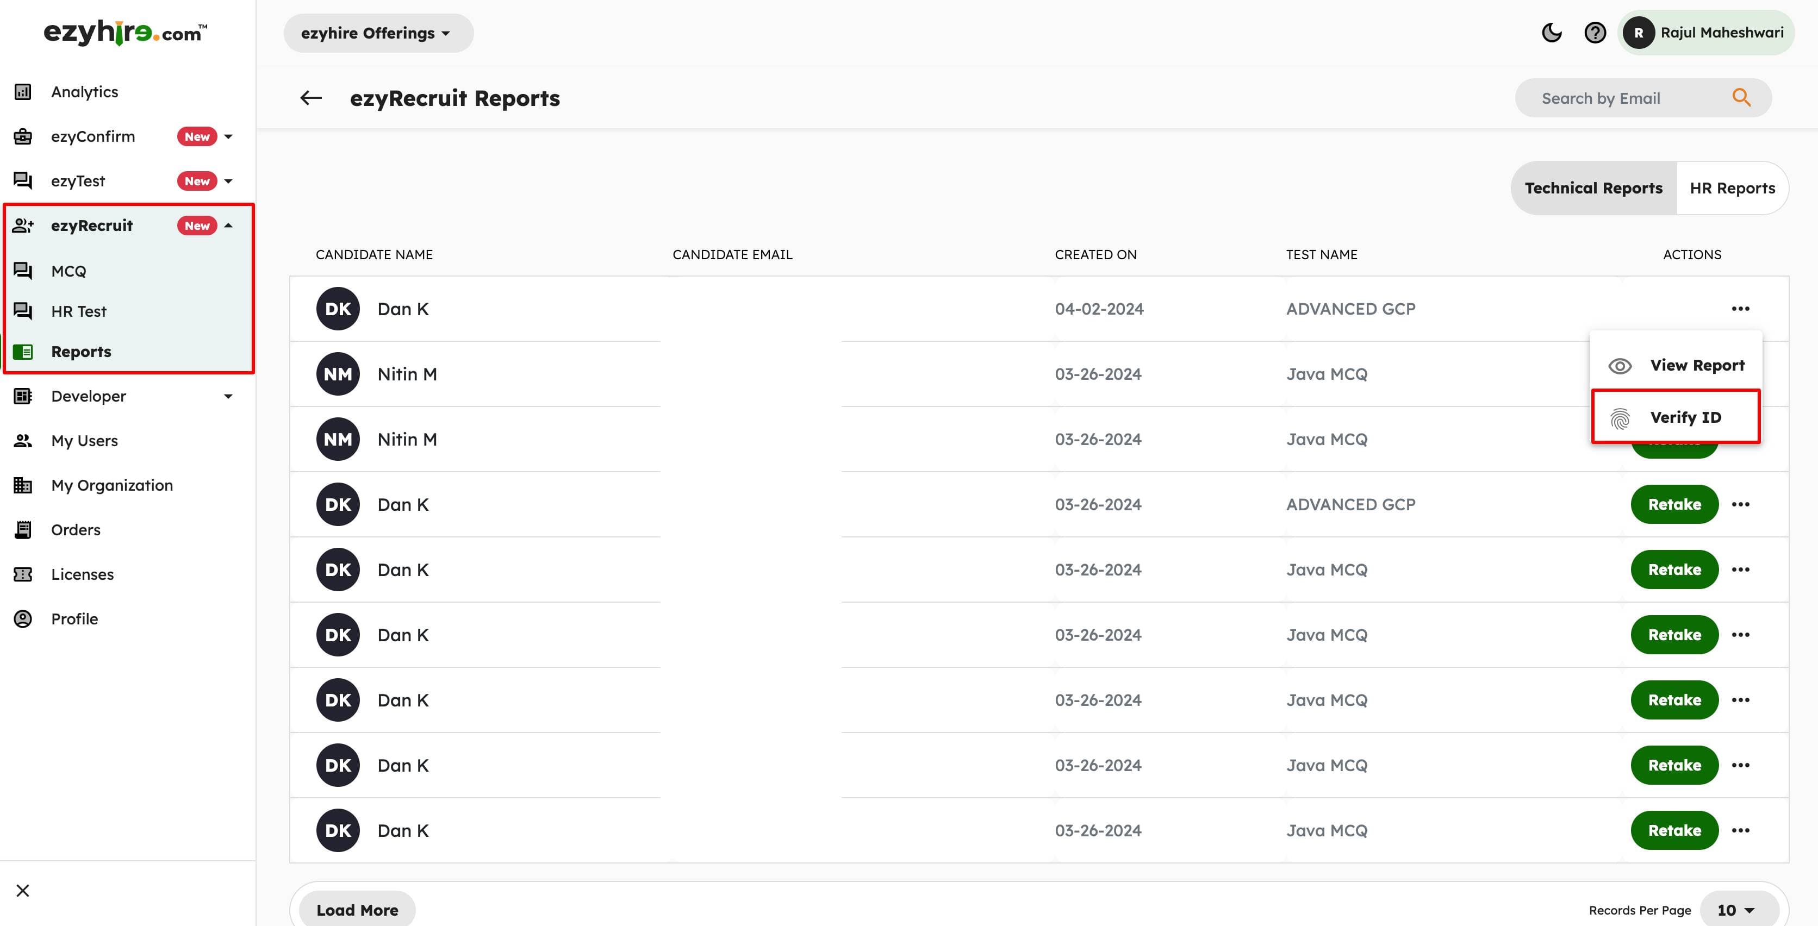Toggle dark mode with the moon icon
This screenshot has width=1818, height=926.
(x=1551, y=33)
